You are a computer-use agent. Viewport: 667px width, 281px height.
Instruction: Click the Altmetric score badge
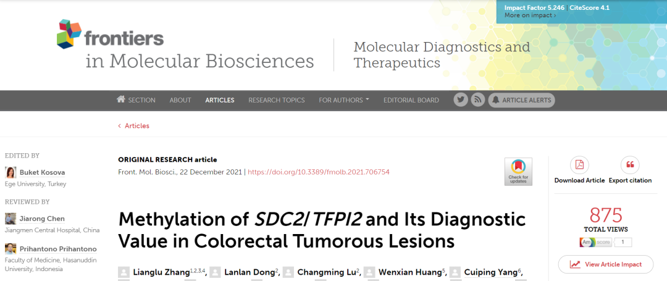coord(605,242)
